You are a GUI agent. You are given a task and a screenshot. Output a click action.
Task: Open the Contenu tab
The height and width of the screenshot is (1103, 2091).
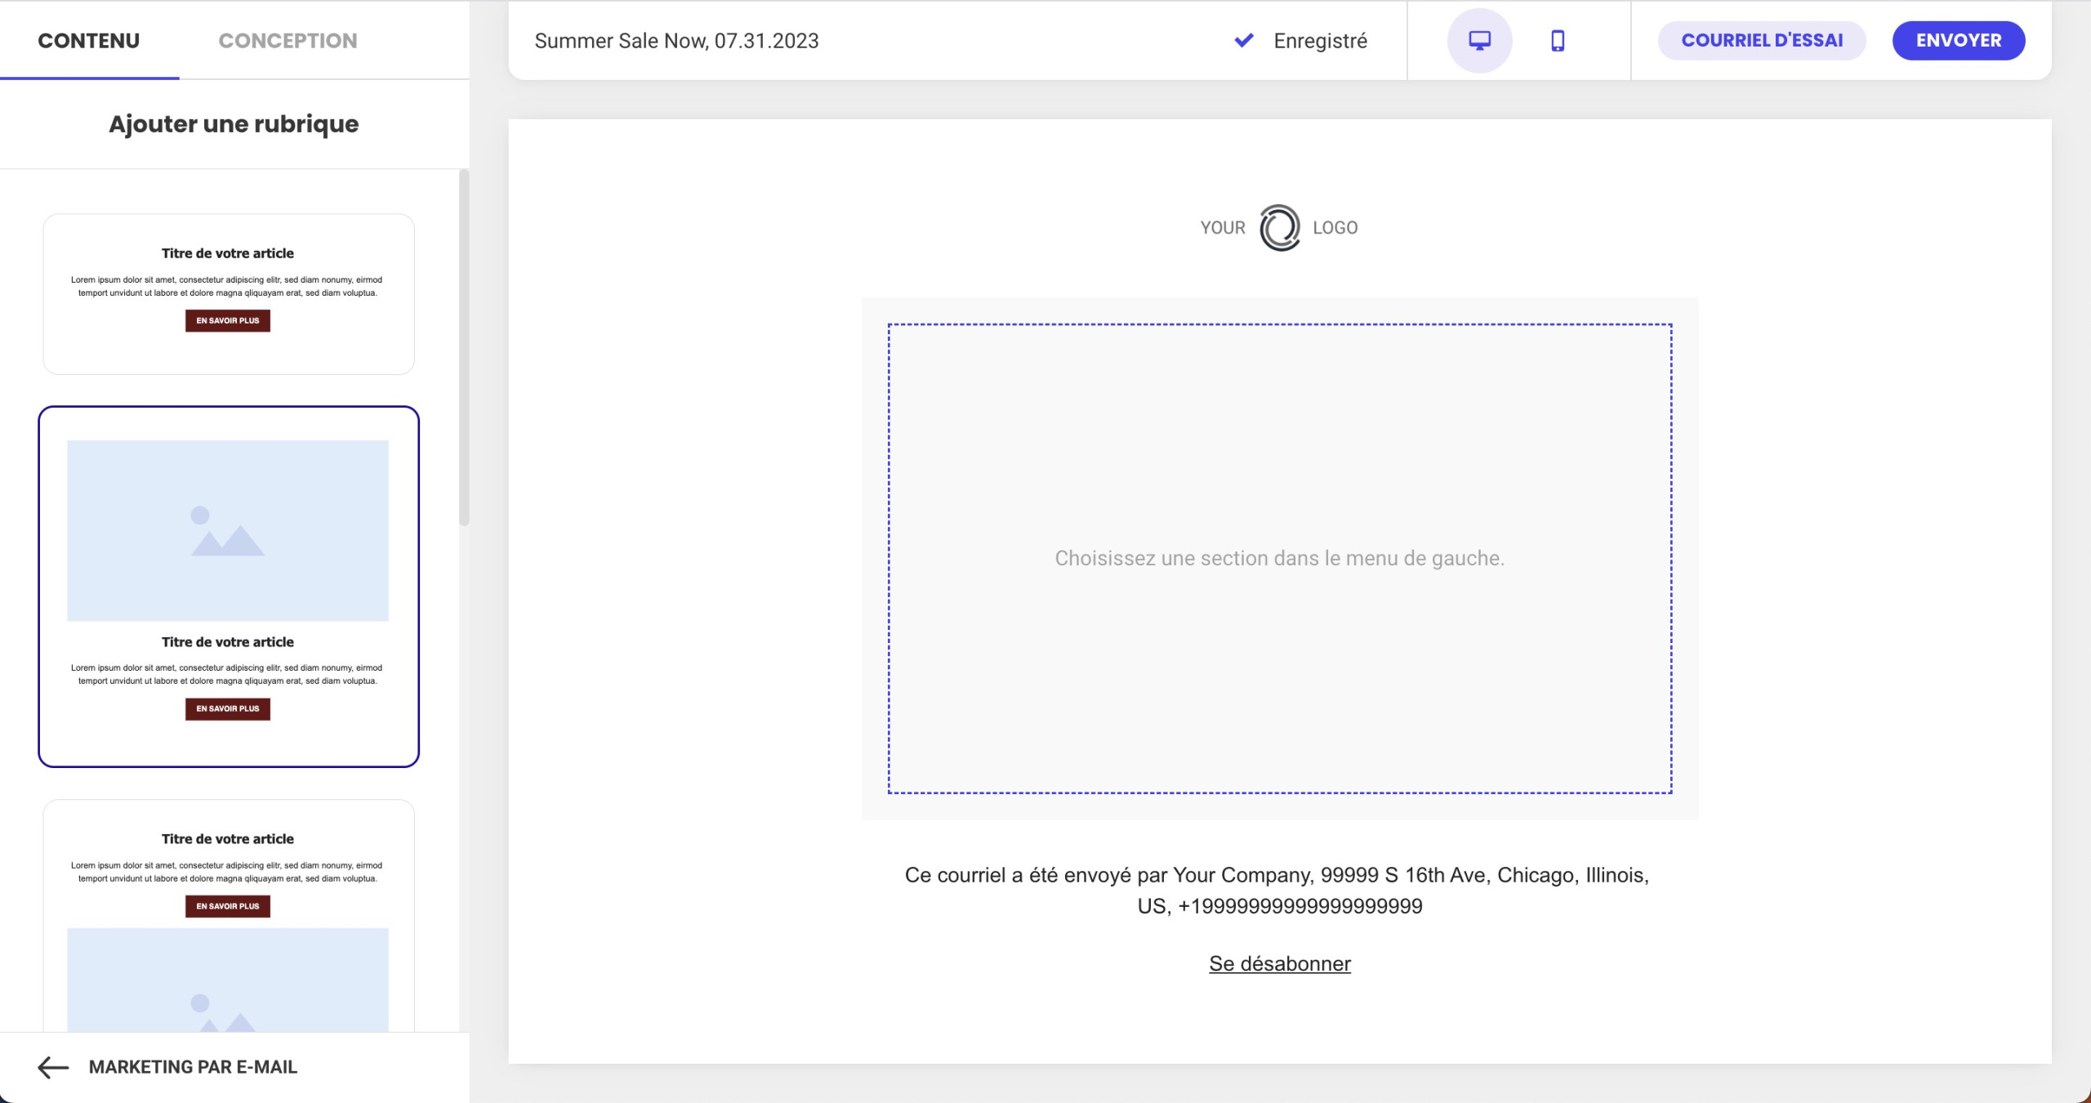click(x=89, y=40)
